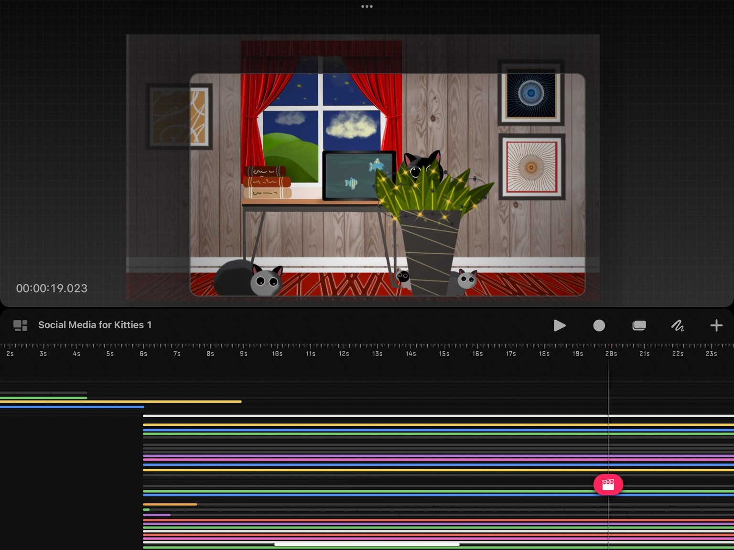This screenshot has height=550, width=734.
Task: Jump to the 6s mark on the ruler
Action: (x=143, y=354)
